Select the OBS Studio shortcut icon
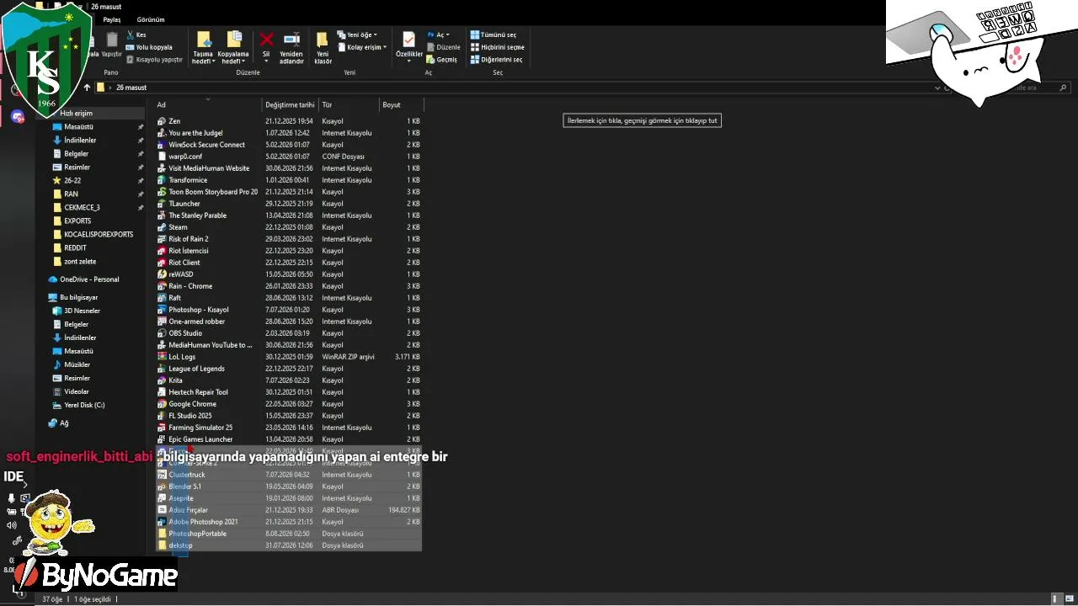The height and width of the screenshot is (606, 1078). (163, 333)
